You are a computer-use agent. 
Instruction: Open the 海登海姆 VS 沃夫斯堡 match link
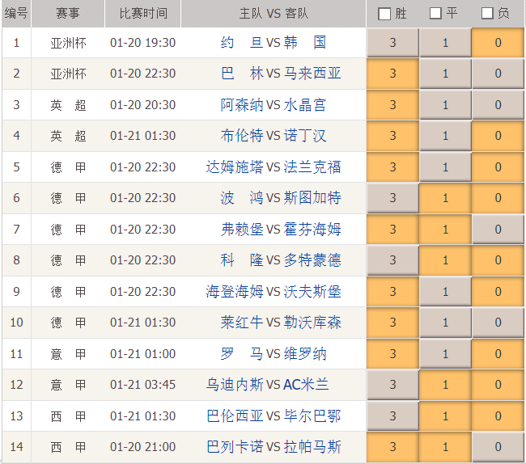point(274,292)
